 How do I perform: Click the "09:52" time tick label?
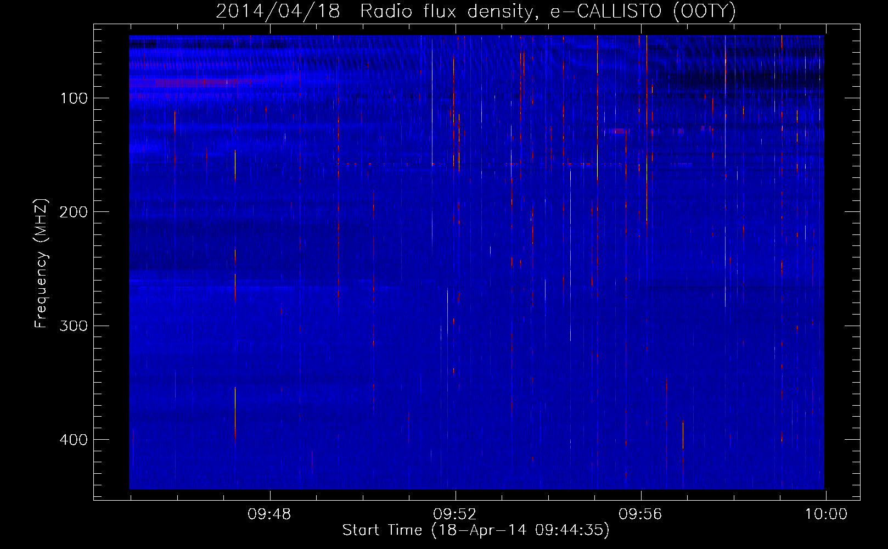454,514
